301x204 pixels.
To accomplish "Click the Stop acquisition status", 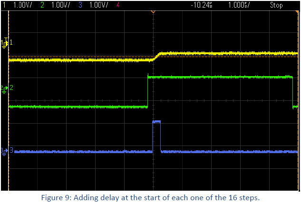I will [x=276, y=4].
